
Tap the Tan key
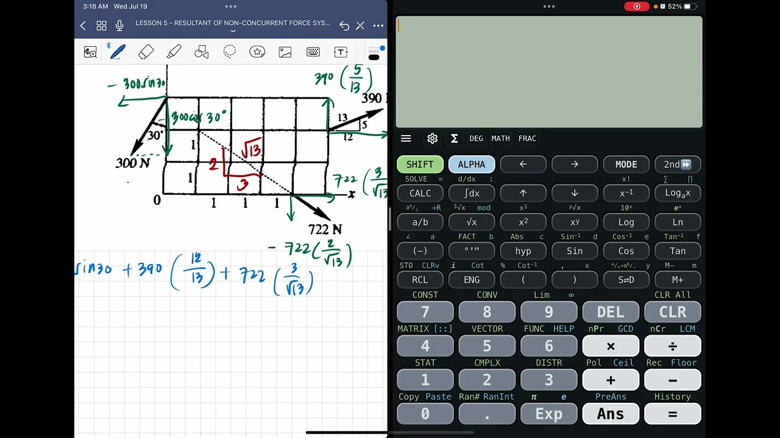(x=678, y=251)
